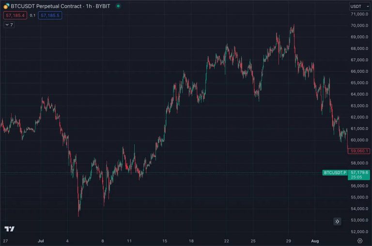372x246 pixels.
Task: Click the Jul date label on time axis
Action: click(41, 241)
